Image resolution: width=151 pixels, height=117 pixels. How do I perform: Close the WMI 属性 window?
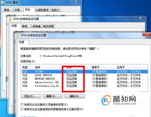(x=76, y=2)
